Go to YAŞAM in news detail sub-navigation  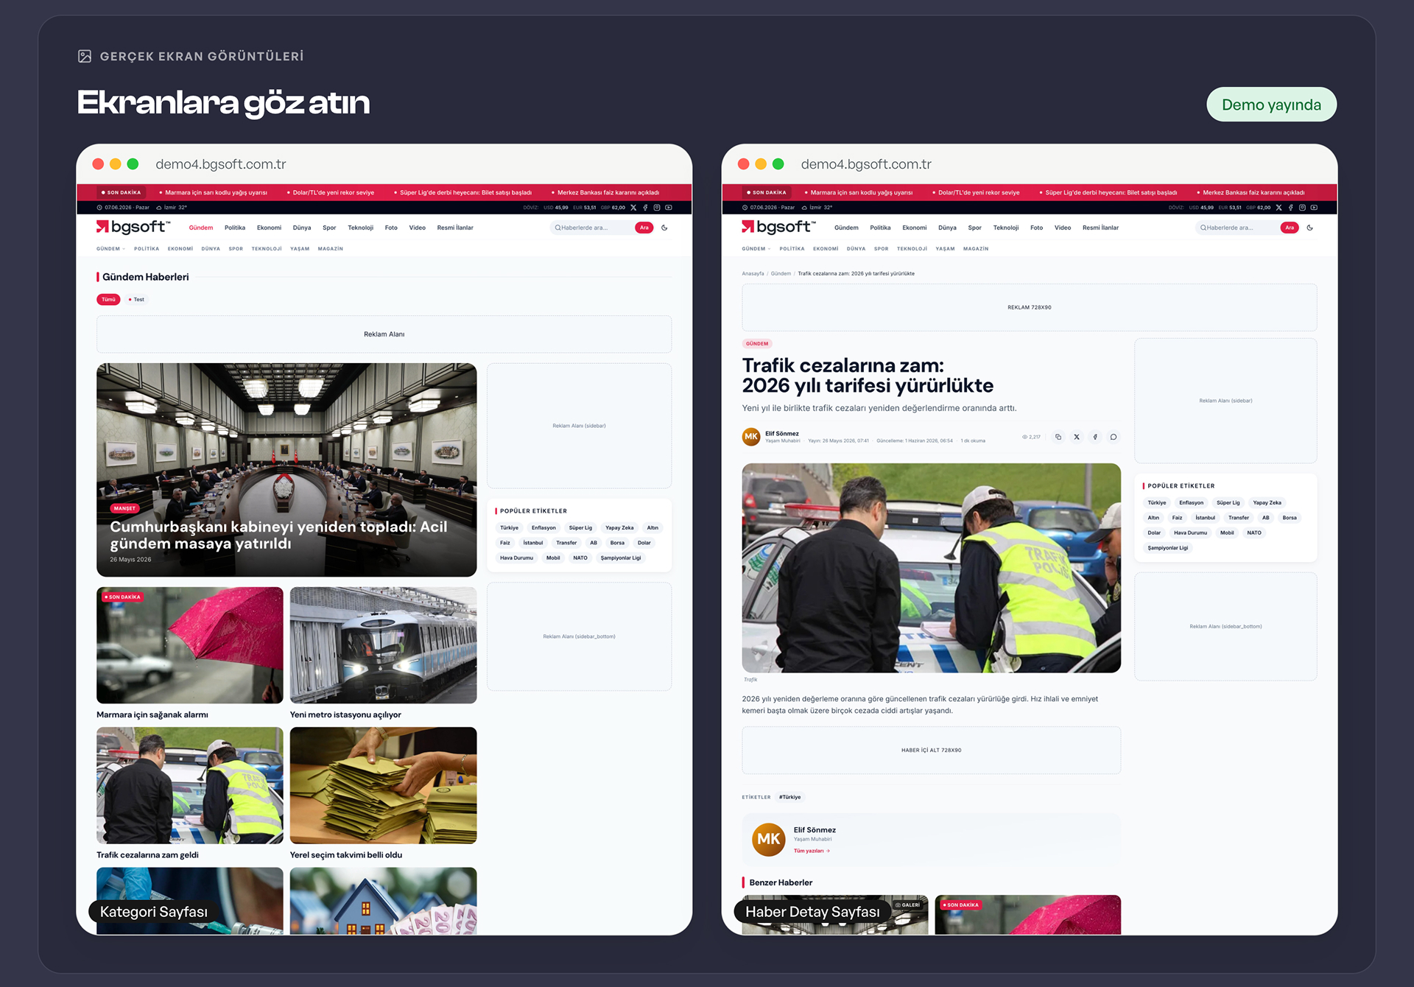[x=945, y=249]
